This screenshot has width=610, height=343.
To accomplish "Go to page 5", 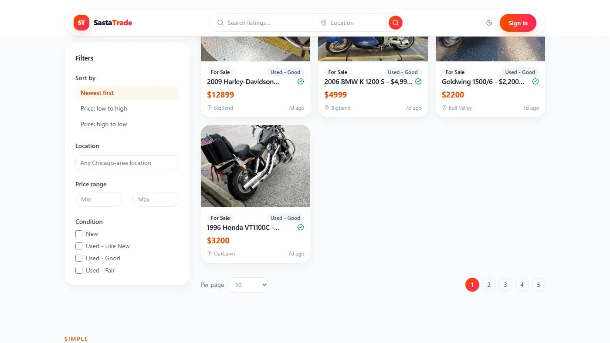I will (x=539, y=285).
